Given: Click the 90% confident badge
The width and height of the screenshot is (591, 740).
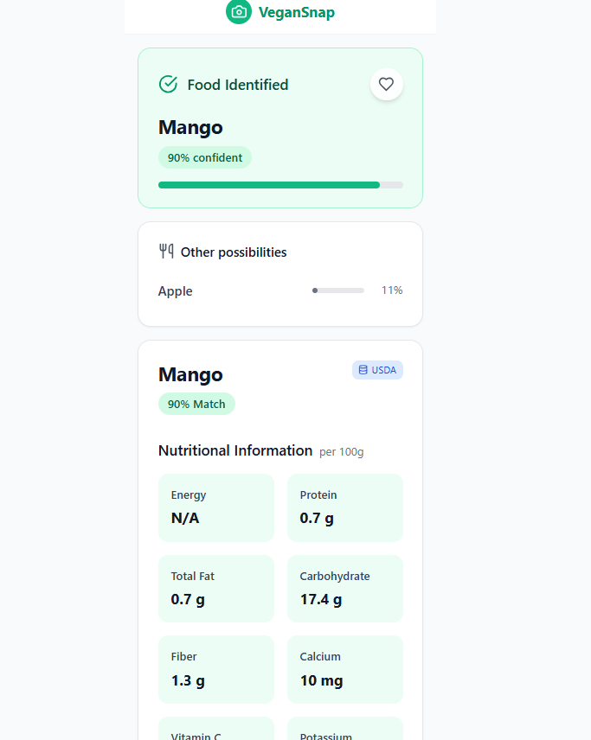Looking at the screenshot, I should click(x=205, y=157).
